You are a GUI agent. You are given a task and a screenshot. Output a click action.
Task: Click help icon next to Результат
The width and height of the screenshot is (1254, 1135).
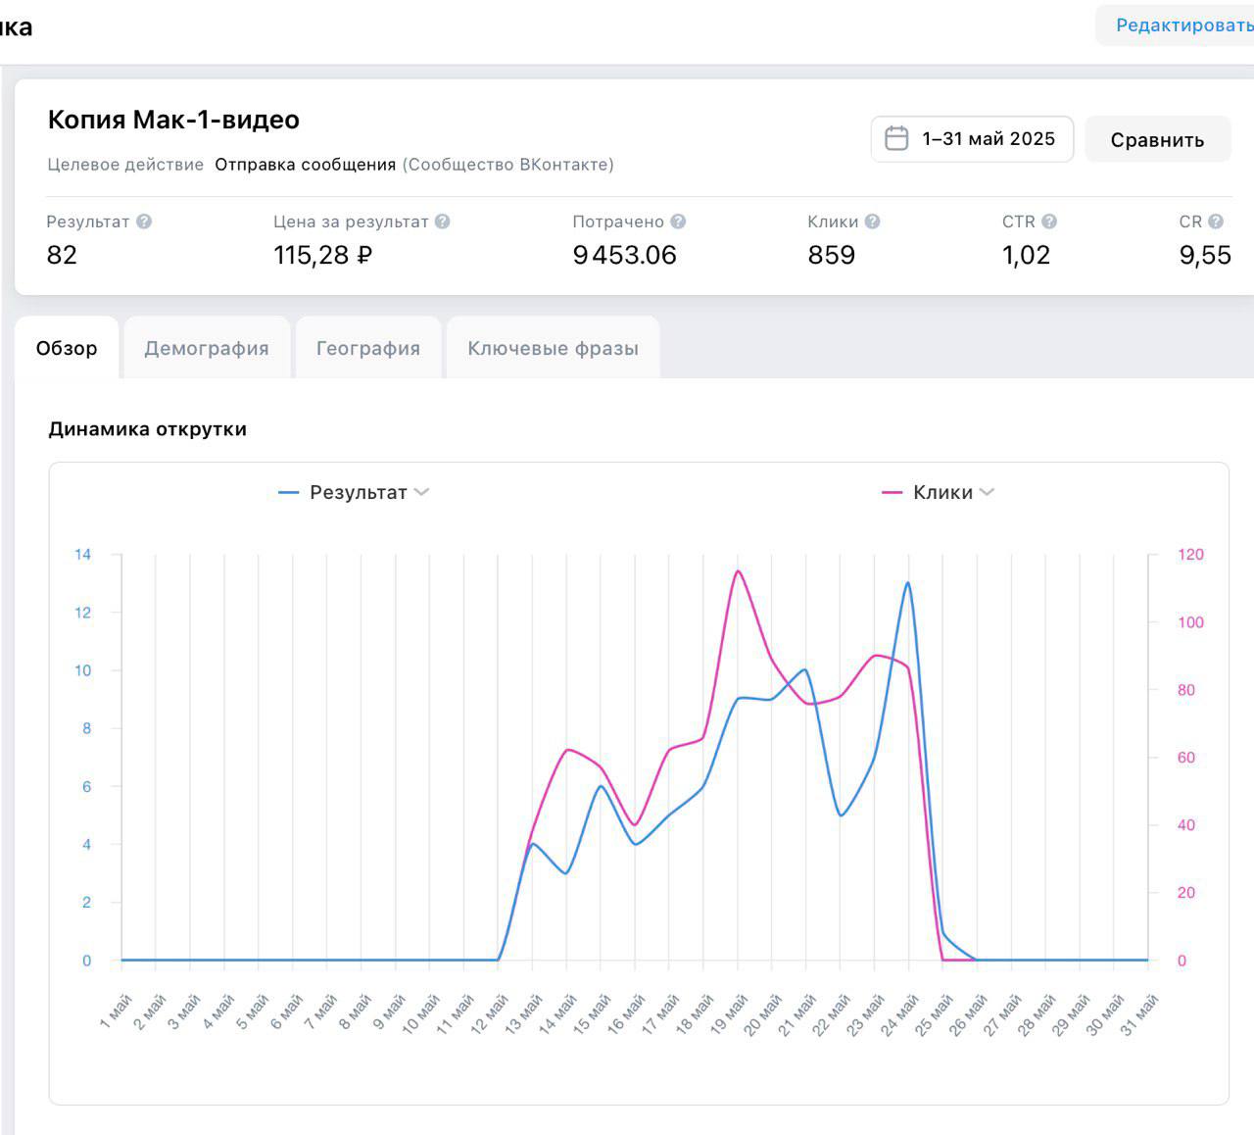click(x=144, y=222)
